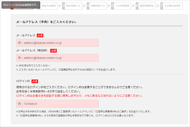Screen dimensions: 190x127
Task: Click the red ログインID warning text
Action: tap(79, 96)
